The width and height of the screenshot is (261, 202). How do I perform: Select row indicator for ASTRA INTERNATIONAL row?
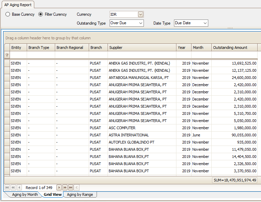point(7,135)
